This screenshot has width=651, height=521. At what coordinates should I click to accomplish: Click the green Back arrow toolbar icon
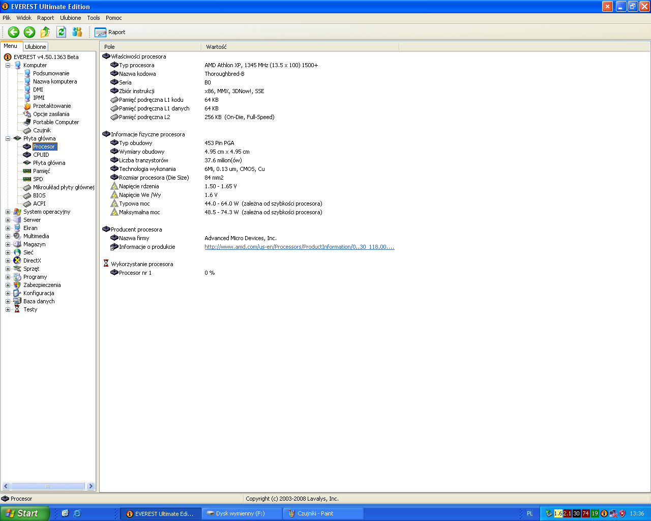coord(14,32)
